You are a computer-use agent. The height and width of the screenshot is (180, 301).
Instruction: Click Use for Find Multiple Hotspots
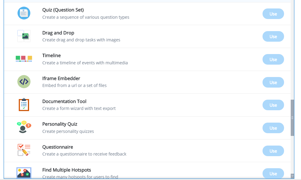pyautogui.click(x=273, y=173)
